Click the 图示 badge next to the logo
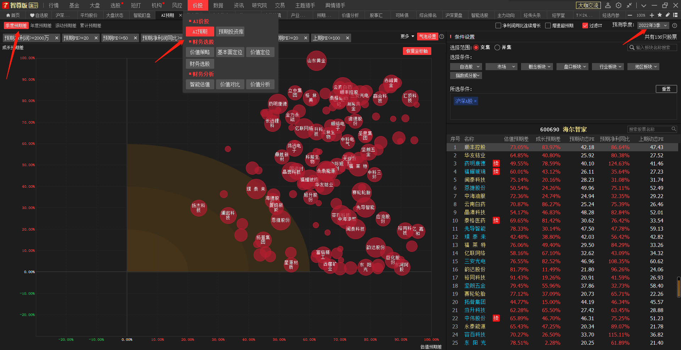The image size is (681, 350). (33, 5)
